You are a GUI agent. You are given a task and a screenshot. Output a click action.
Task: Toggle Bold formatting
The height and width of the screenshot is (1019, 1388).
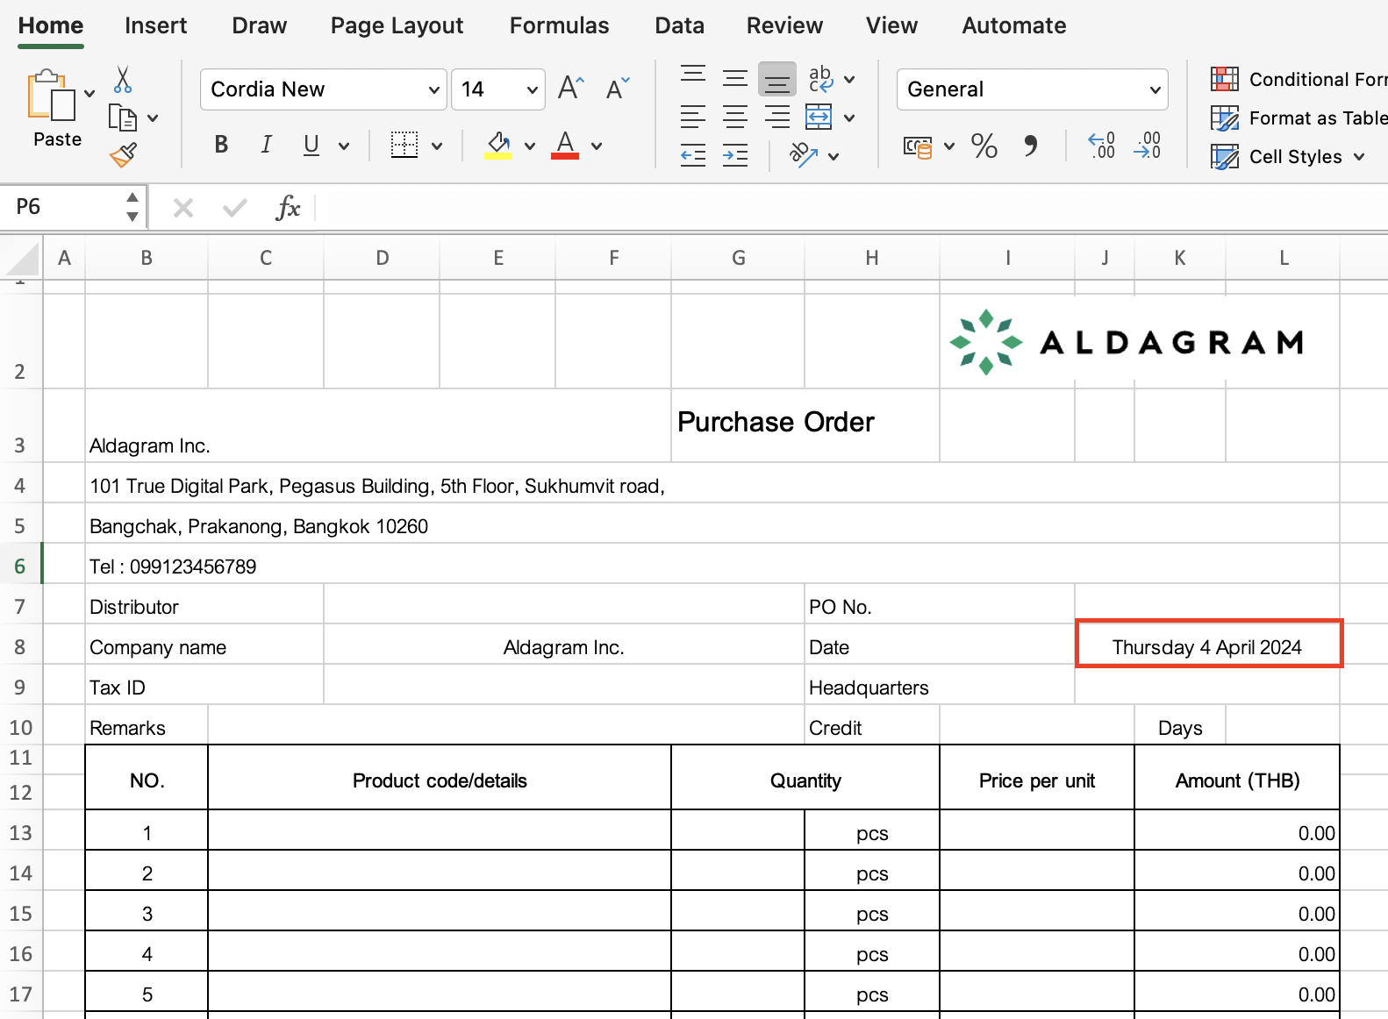pos(221,145)
